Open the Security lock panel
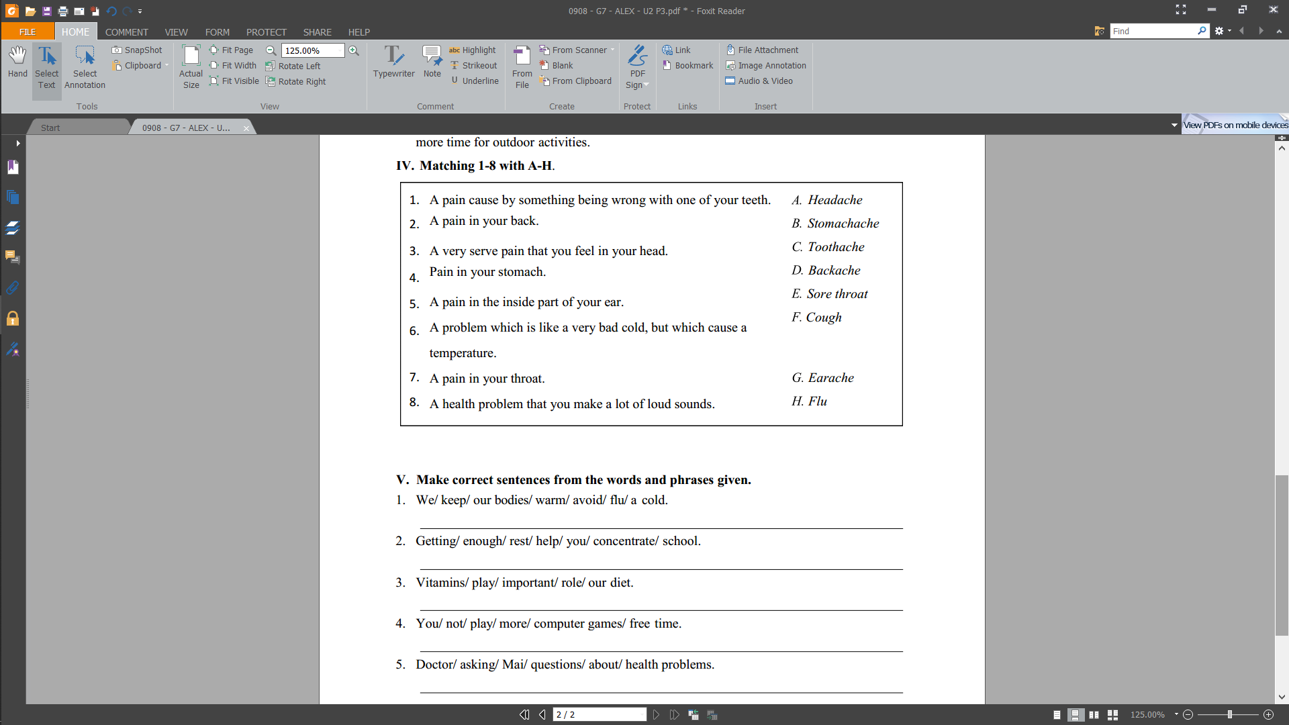 (13, 318)
